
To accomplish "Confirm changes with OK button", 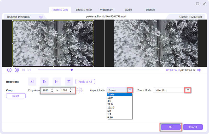I will (171, 127).
